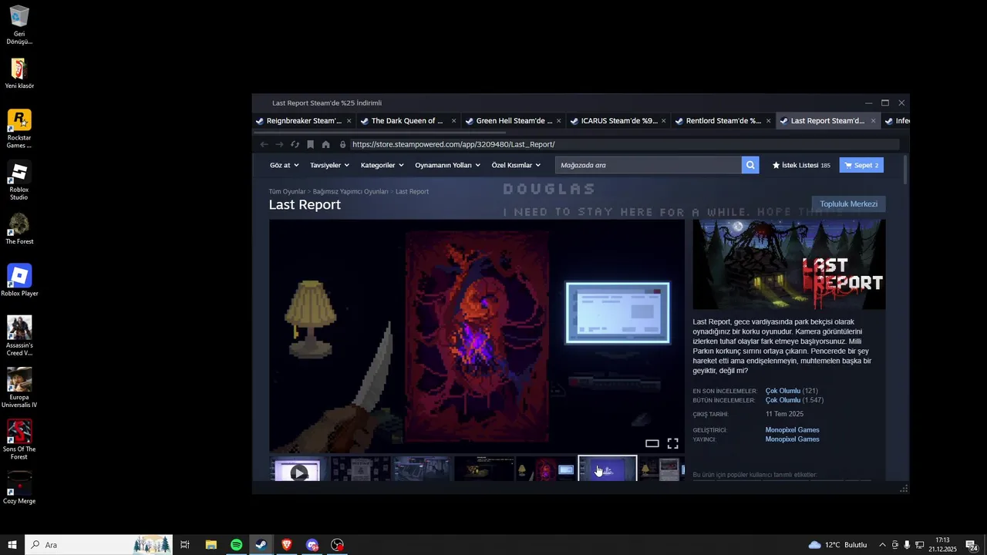The height and width of the screenshot is (555, 987).
Task: Expand the Oynamanın Yolları dropdown
Action: point(447,165)
